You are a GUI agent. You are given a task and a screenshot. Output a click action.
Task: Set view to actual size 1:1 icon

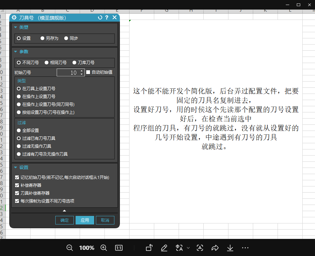119,248
